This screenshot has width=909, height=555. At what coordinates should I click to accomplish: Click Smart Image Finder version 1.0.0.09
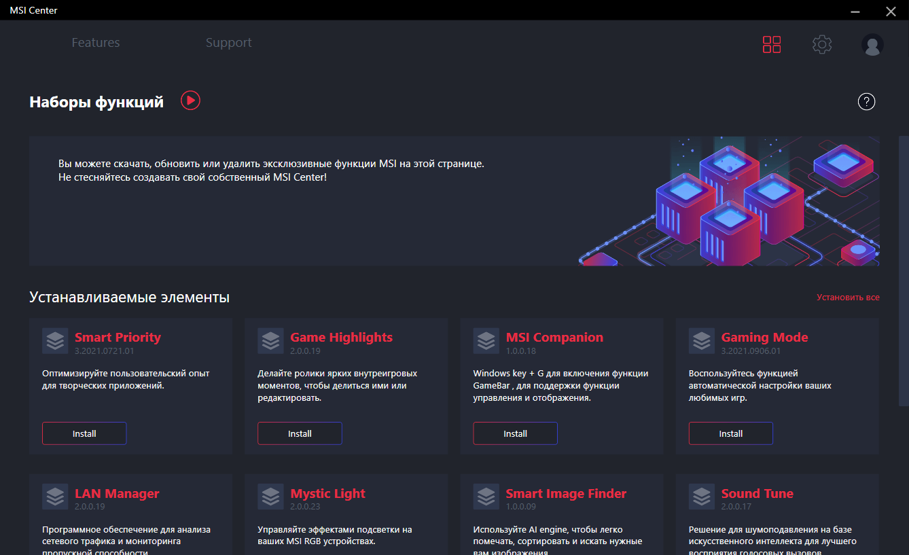521,507
